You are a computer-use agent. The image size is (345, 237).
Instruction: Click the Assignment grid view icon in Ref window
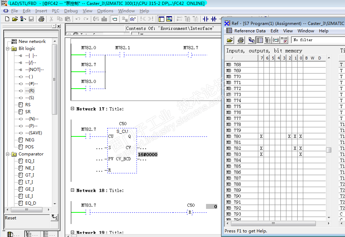point(260,40)
